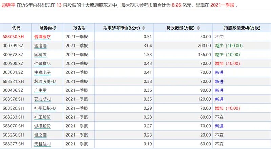Viewport: 271px width, 149px height.
Task: Click the 证券简称 column header
Action: pos(48,28)
